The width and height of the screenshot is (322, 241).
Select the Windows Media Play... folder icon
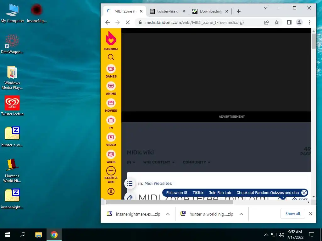[x=12, y=78]
